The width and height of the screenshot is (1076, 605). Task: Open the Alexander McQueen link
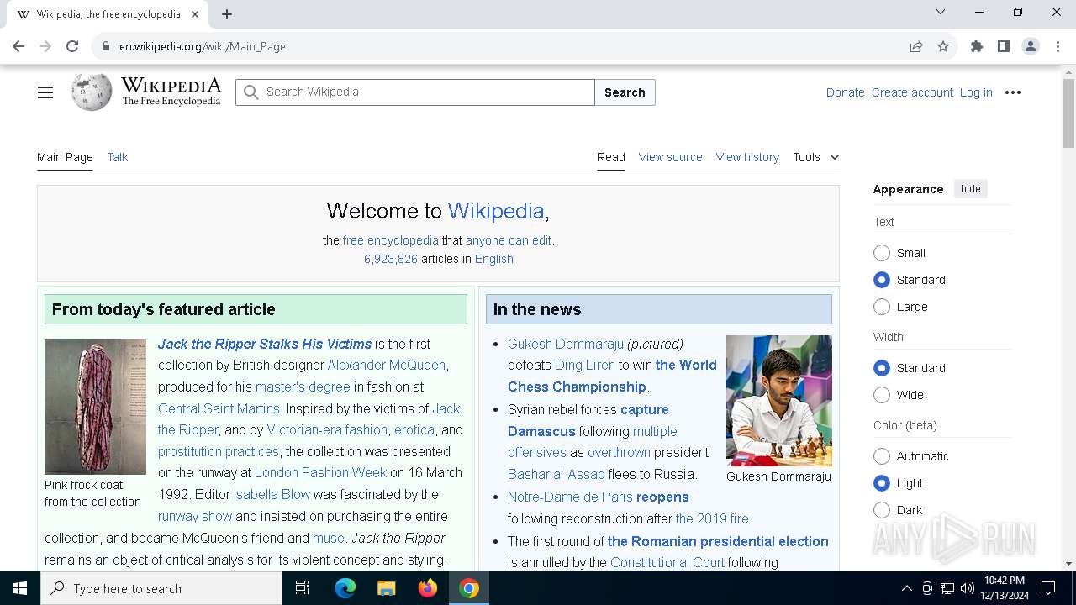[387, 365]
